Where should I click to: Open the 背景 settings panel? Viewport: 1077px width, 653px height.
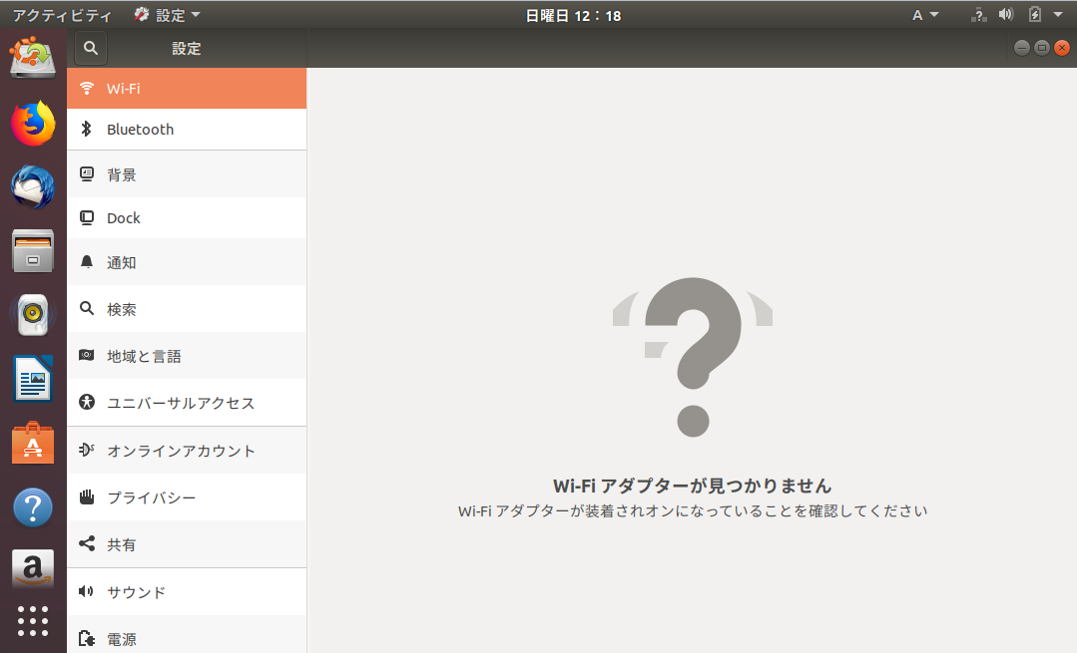click(122, 174)
